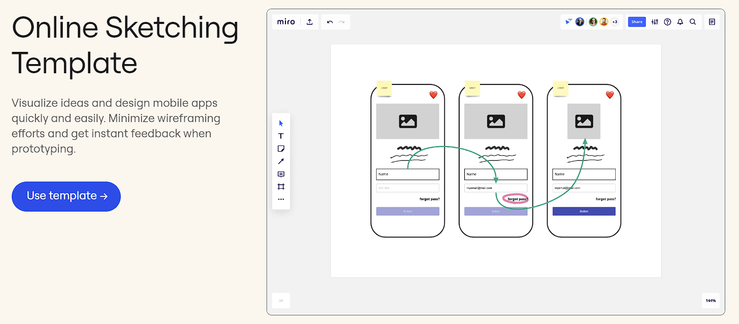The image size is (739, 324).
Task: Open the help question mark icon
Action: pyautogui.click(x=667, y=22)
